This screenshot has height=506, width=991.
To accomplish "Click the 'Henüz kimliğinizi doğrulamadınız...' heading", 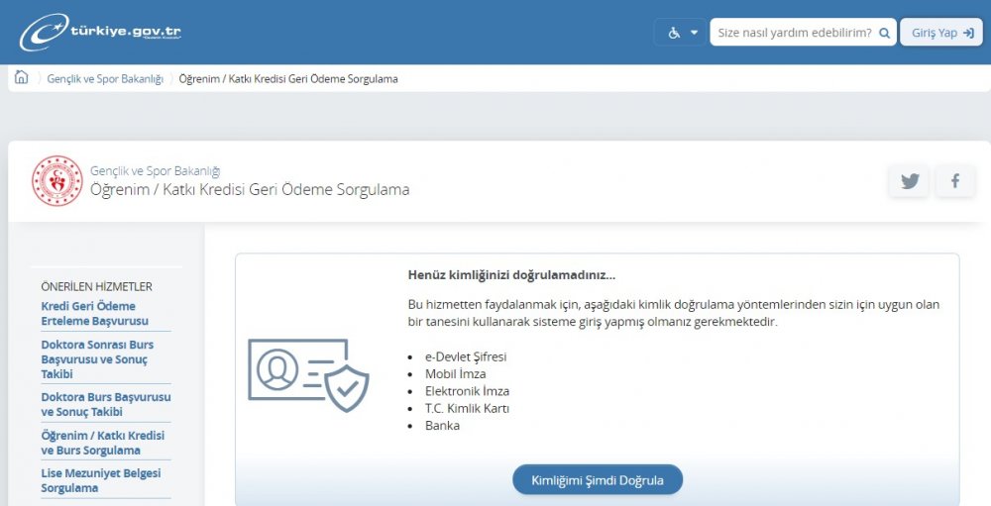I will (511, 275).
